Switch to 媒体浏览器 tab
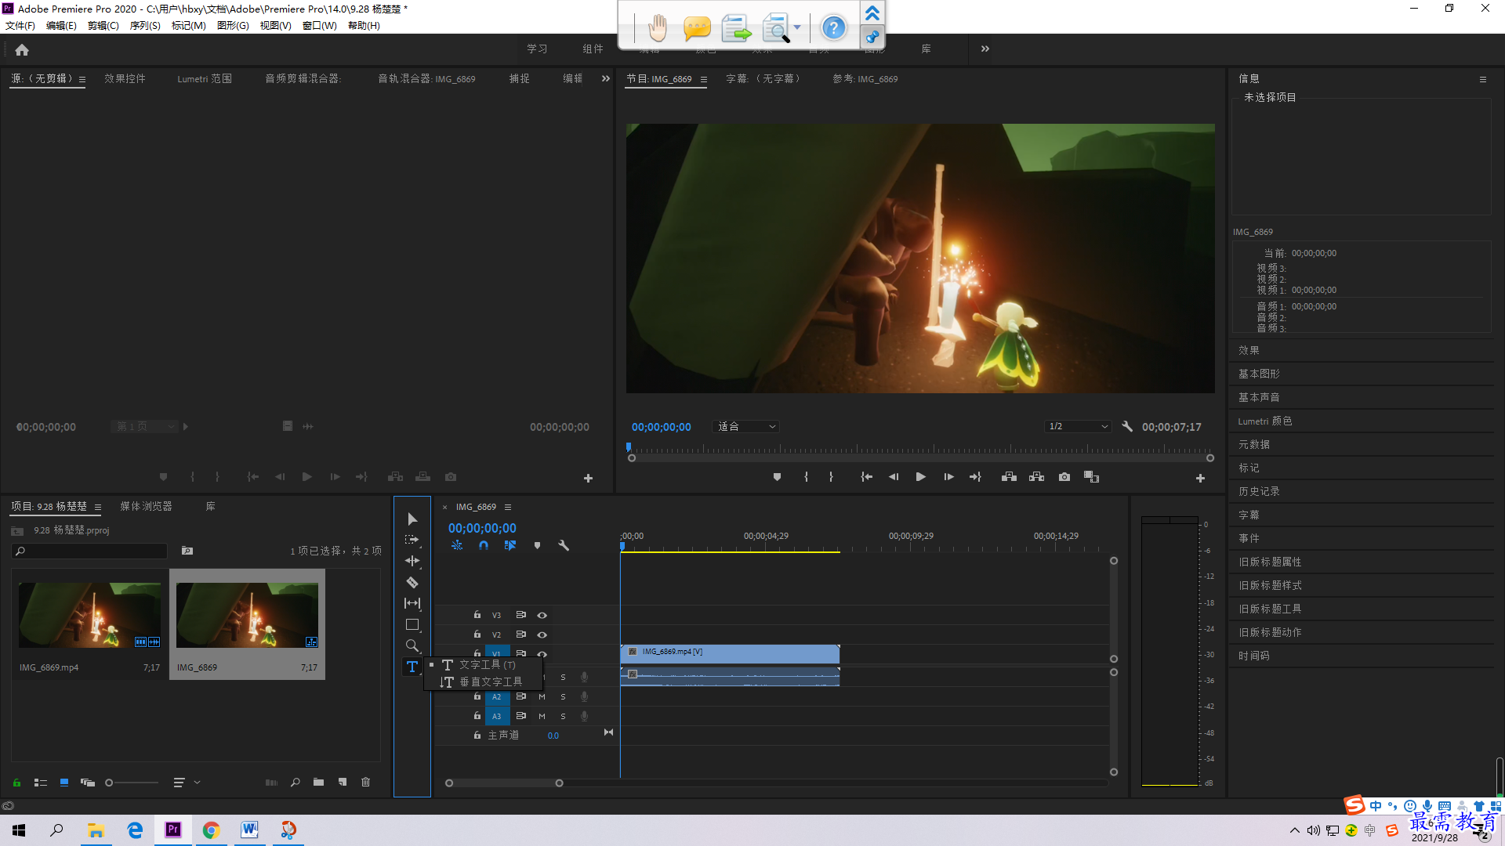The height and width of the screenshot is (846, 1505). [146, 506]
